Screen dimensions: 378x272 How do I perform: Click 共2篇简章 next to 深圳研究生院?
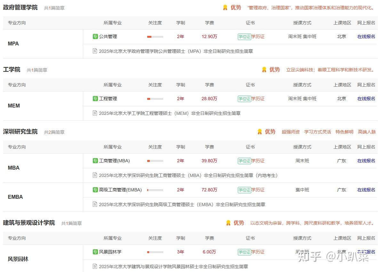(x=54, y=132)
